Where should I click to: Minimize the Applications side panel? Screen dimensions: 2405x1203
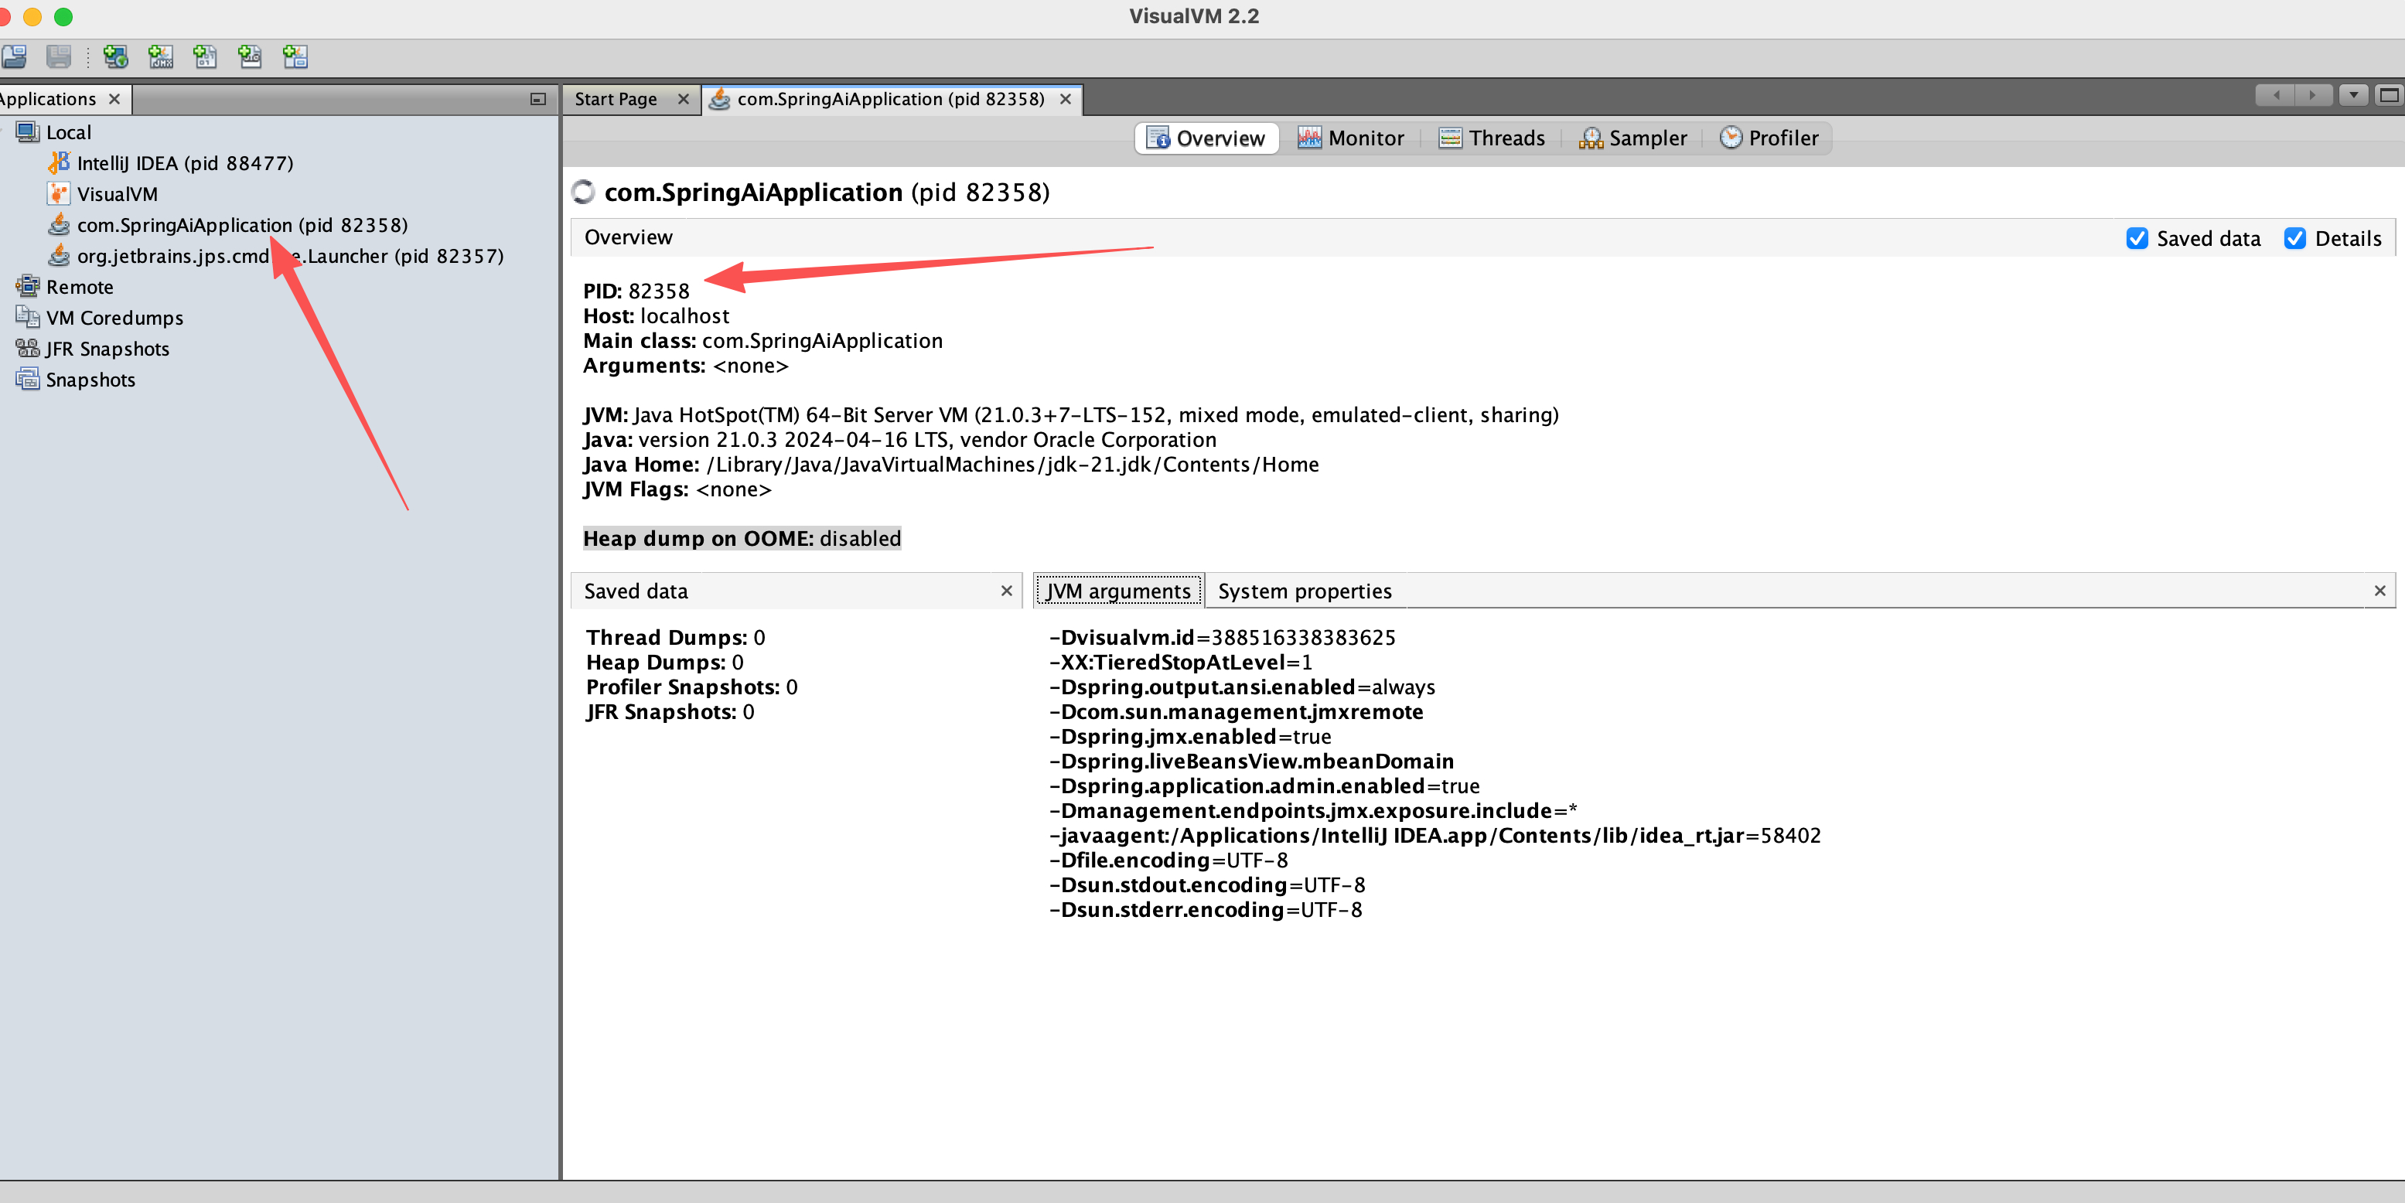537,99
